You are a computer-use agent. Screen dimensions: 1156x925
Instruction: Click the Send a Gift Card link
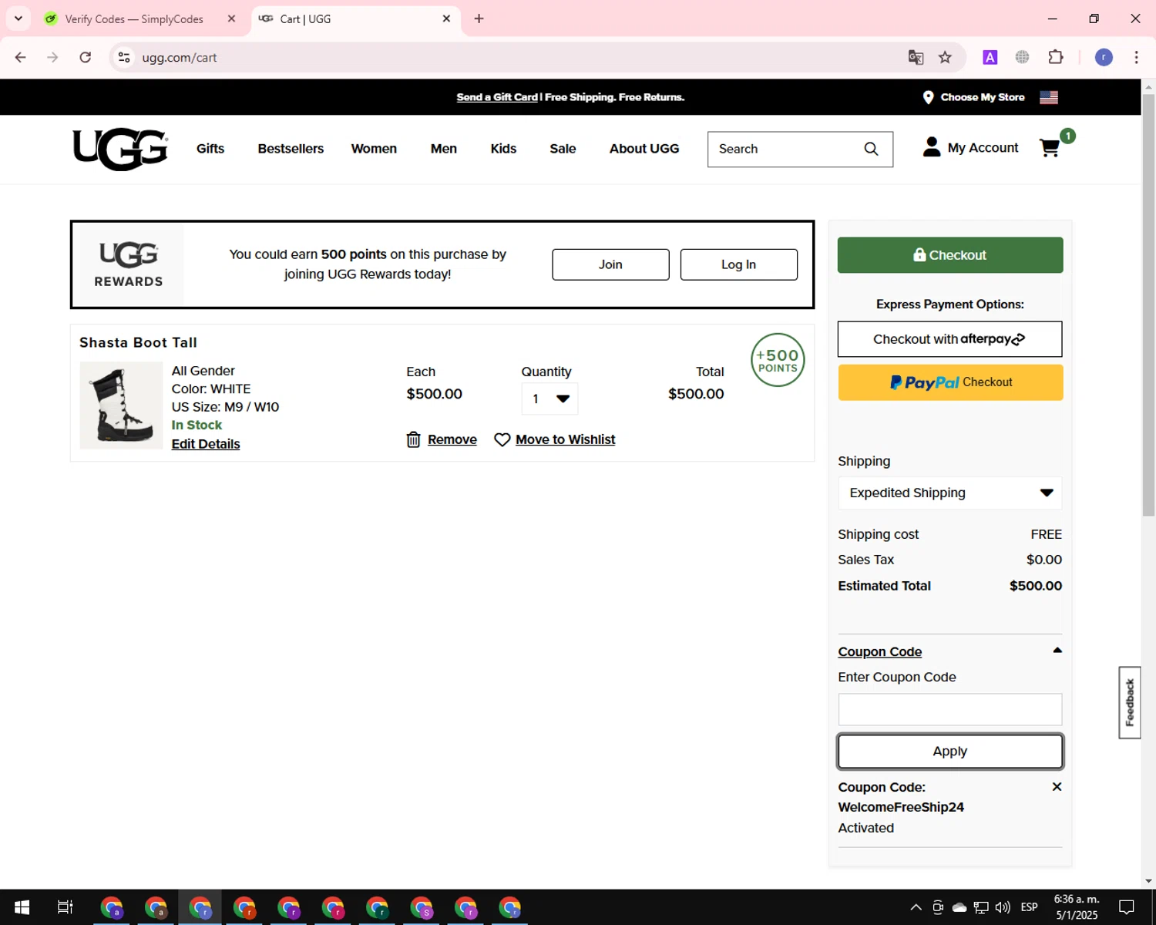tap(497, 97)
